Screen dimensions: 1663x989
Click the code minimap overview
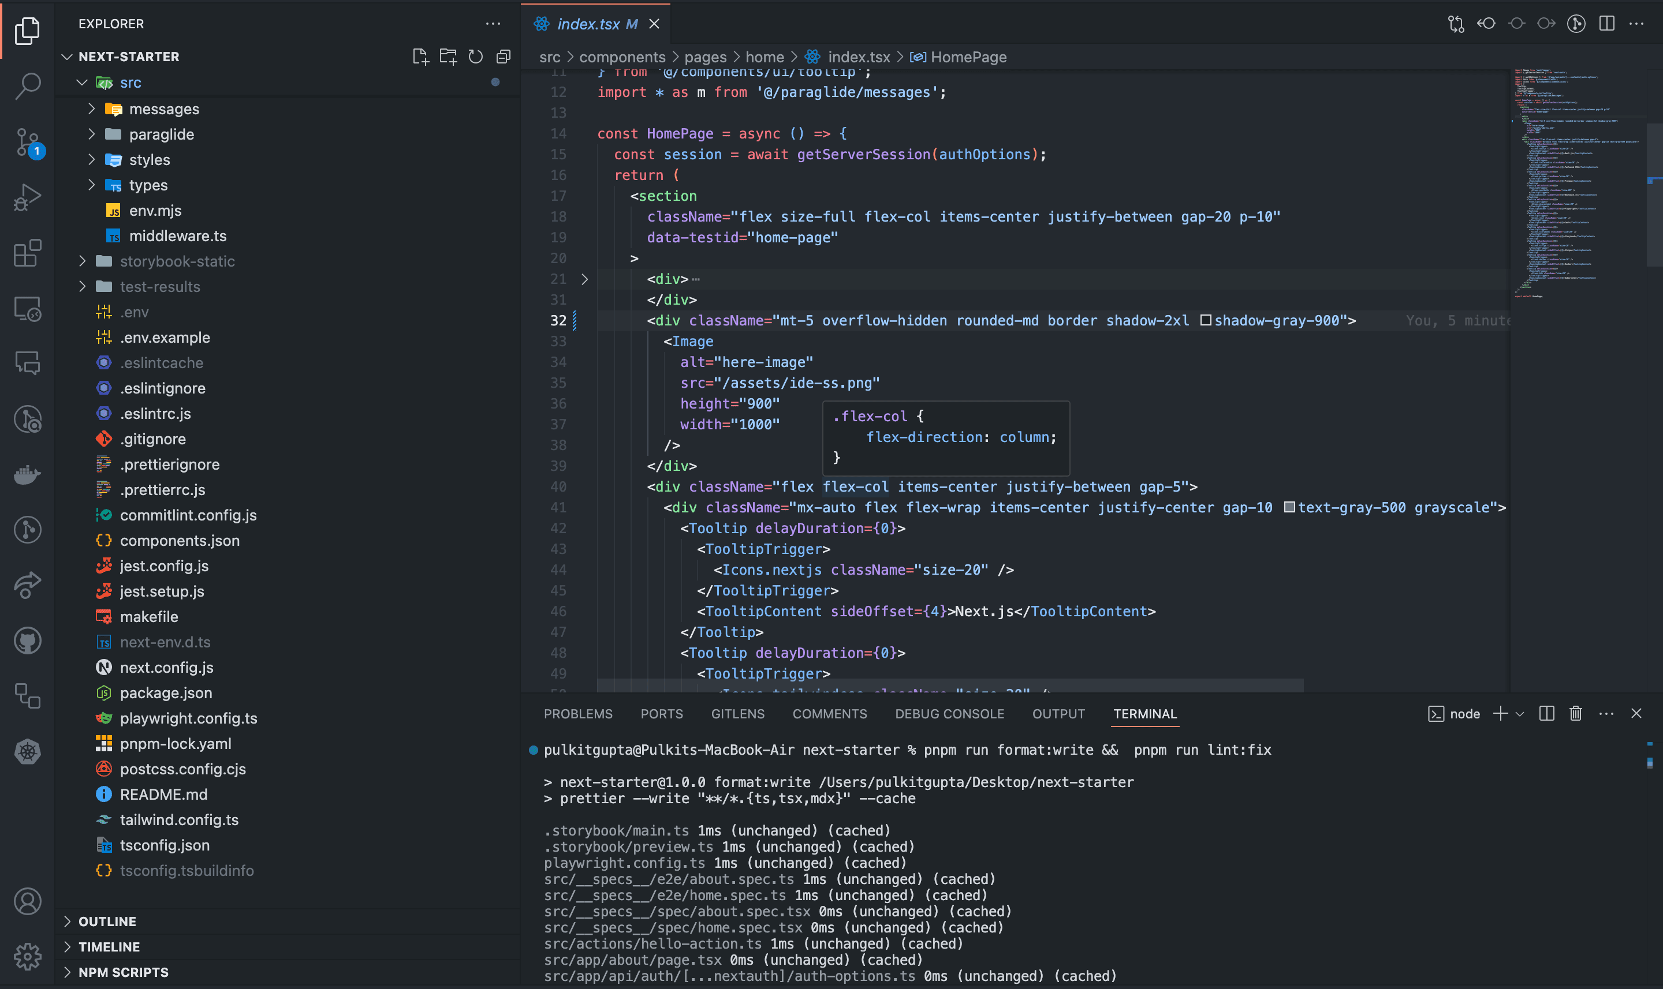click(1577, 183)
